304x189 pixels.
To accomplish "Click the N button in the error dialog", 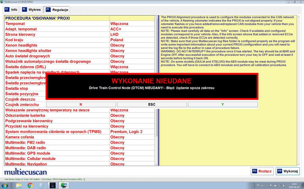I will point(81,104).
